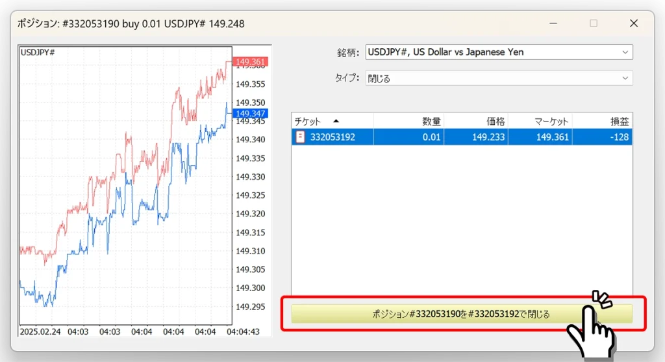Click the 損益 column header
The image size is (665, 362).
point(602,122)
